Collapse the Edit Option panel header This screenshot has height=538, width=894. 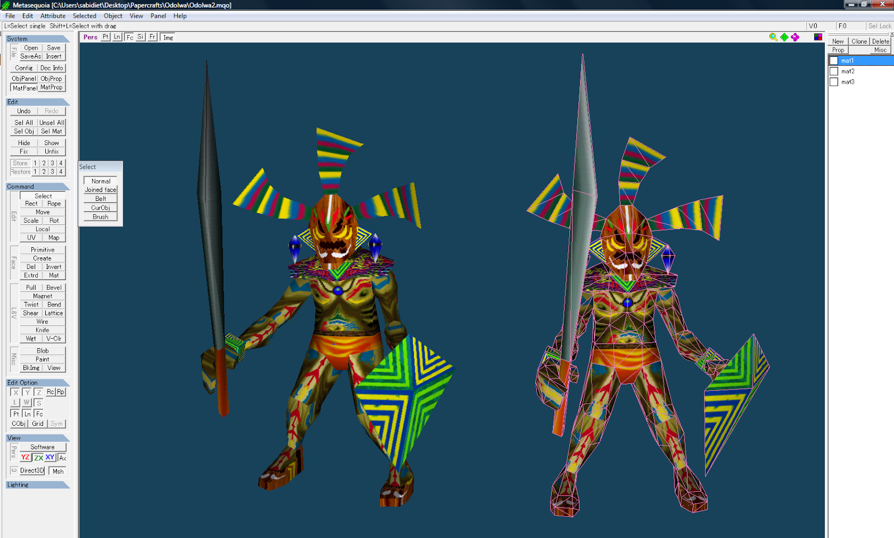38,383
